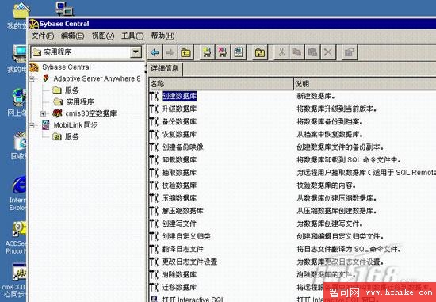Select 服务 folder under Adaptive Server Anywhere
Screen dimensions: 436x302
71,90
